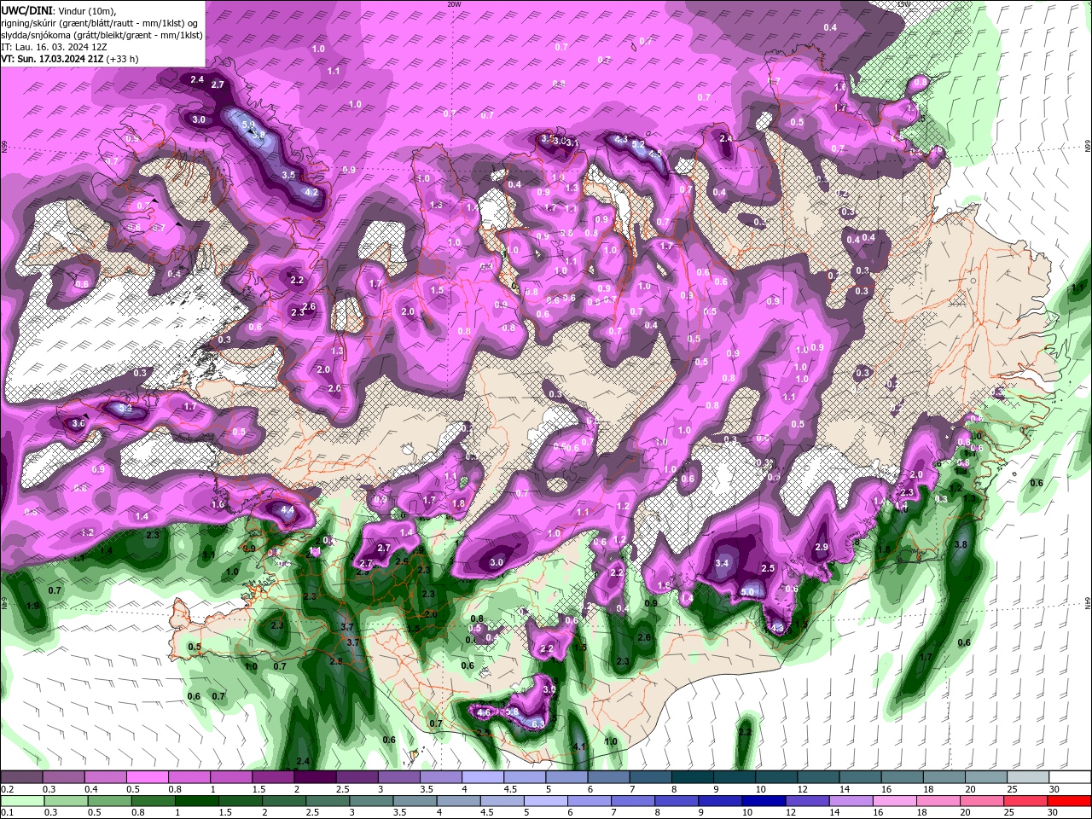Click purple snow scale swatch between 0.2 and 0.3
Image resolution: width=1092 pixels, height=819 pixels.
click(x=21, y=777)
